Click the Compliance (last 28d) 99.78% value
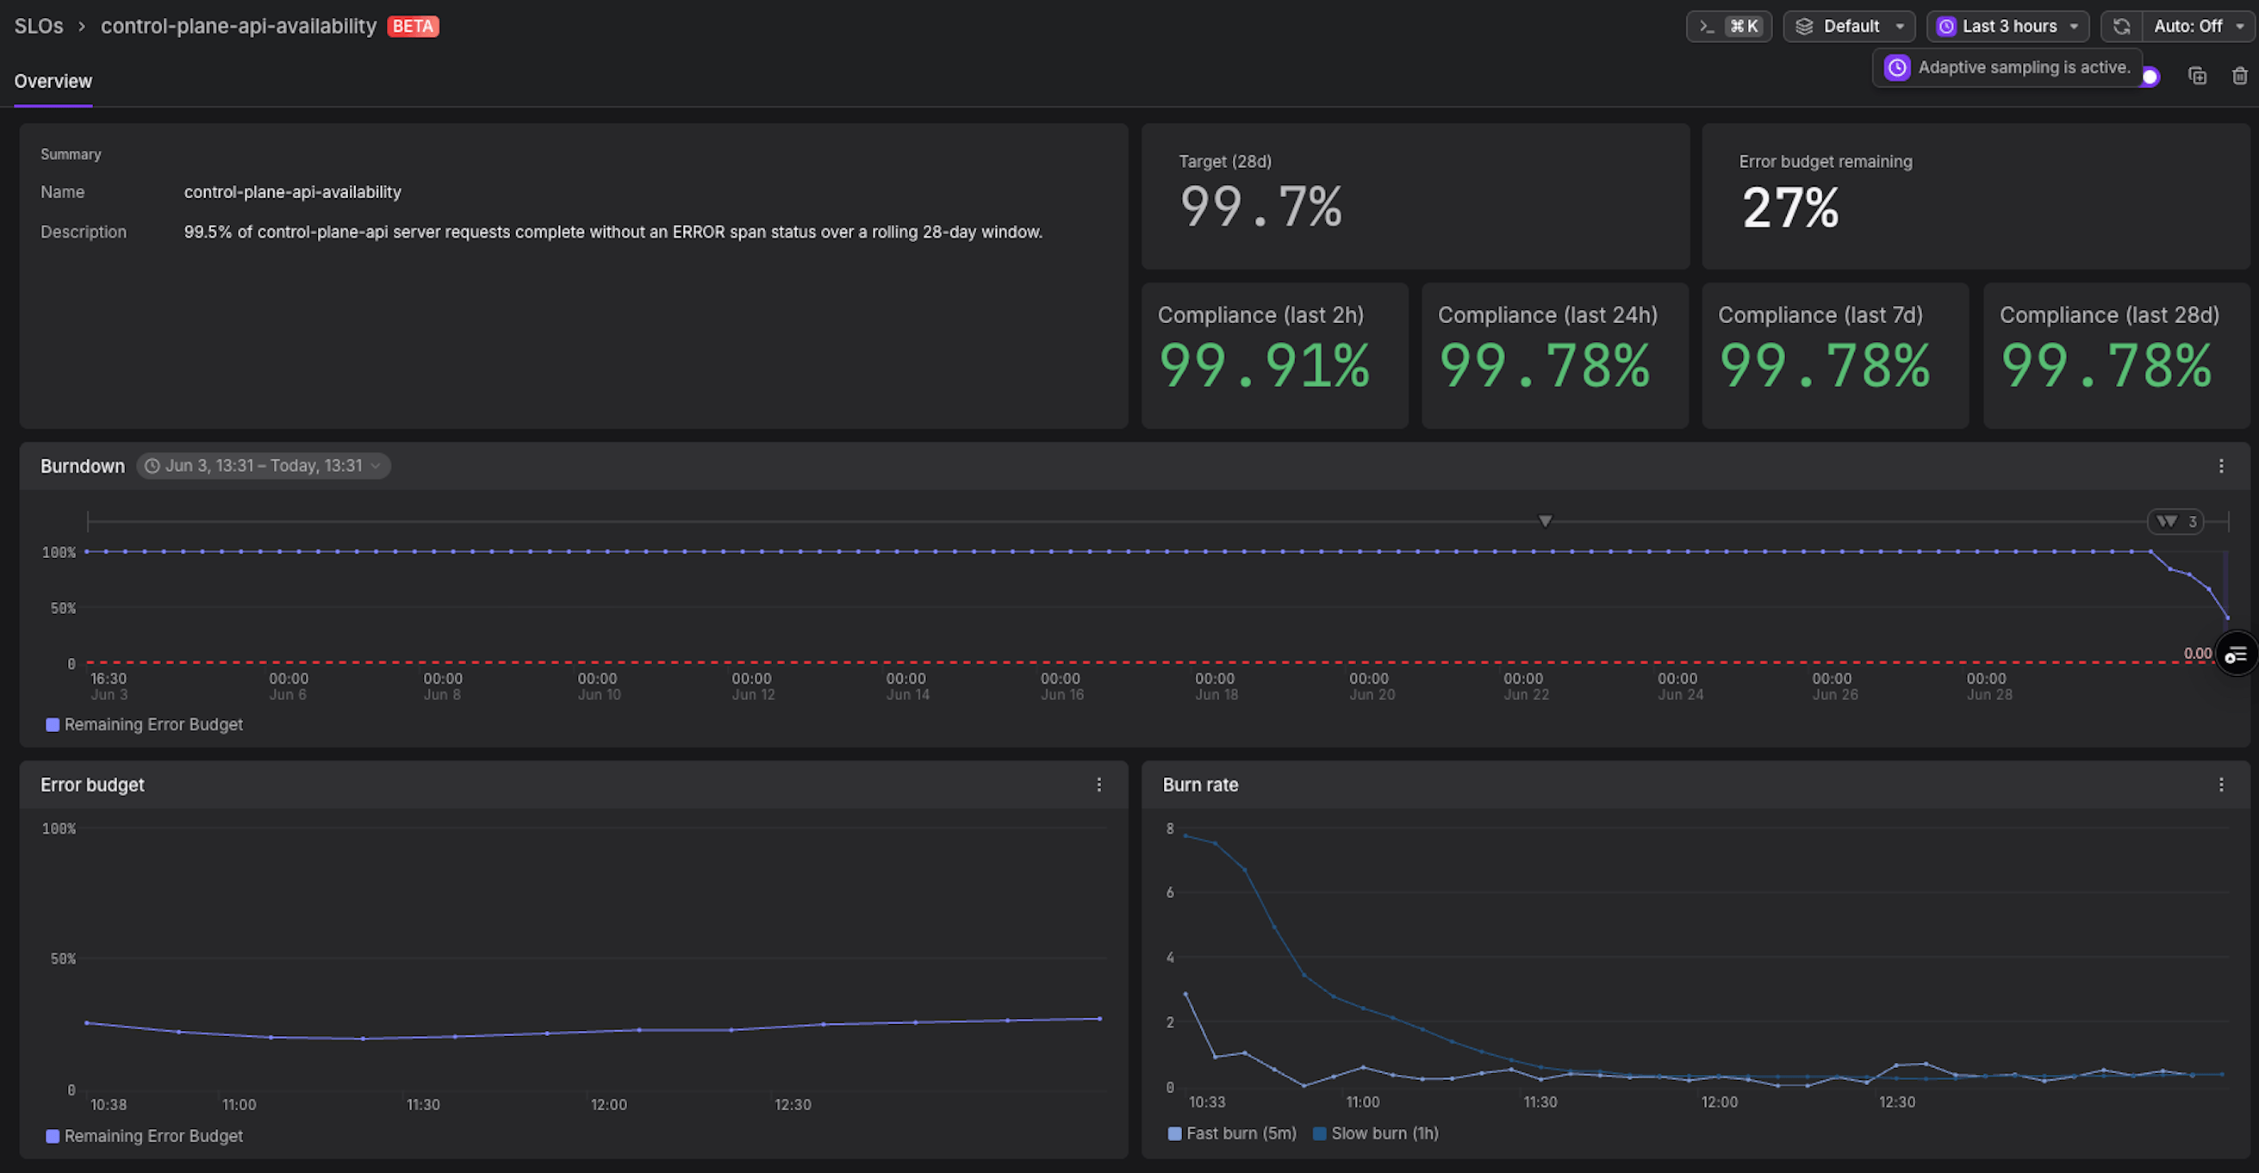This screenshot has width=2259, height=1173. tap(2106, 365)
